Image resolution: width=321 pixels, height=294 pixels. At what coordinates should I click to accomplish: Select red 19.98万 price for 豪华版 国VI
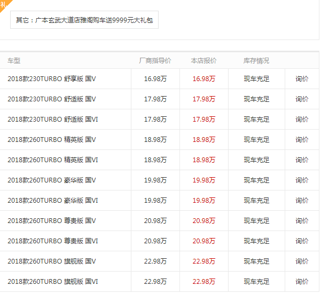click(204, 201)
